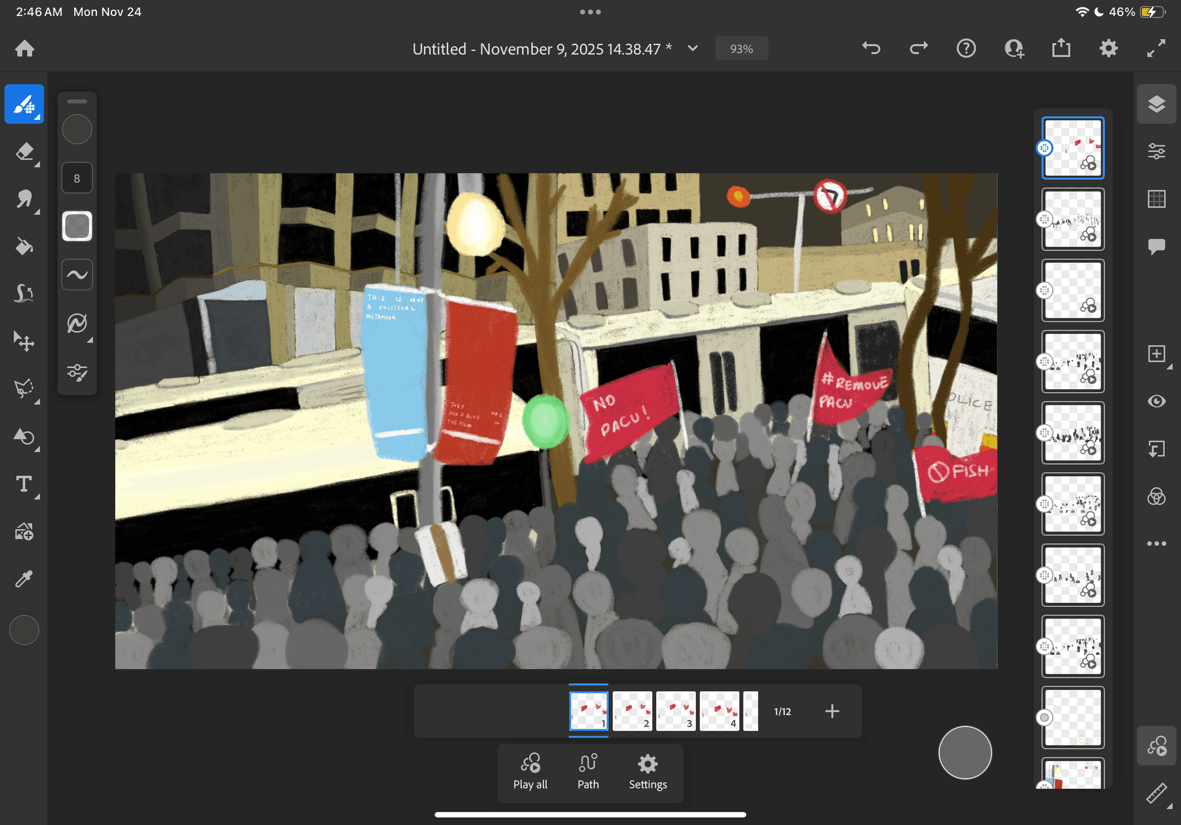The image size is (1181, 825).
Task: Add a new animation frame
Action: [x=832, y=711]
